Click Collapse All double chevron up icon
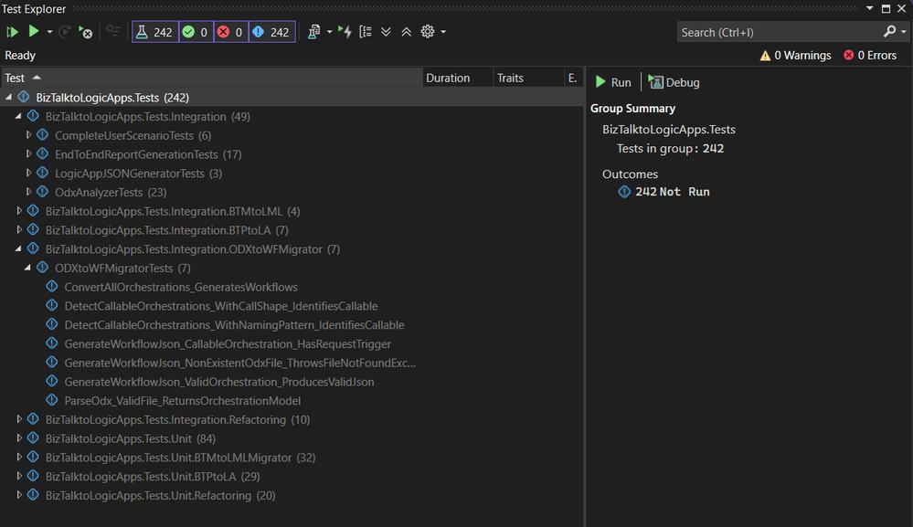Viewport: 913px width, 527px height. (407, 32)
